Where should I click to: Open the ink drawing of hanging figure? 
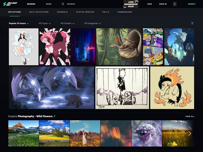[x=122, y=88]
